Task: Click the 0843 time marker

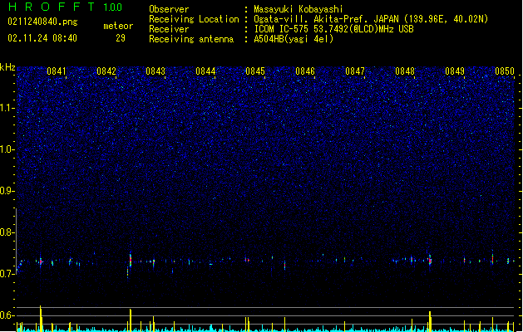Action: 155,71
